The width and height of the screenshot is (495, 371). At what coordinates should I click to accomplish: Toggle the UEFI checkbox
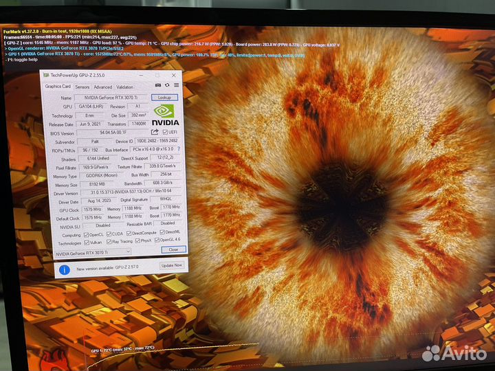(165, 132)
